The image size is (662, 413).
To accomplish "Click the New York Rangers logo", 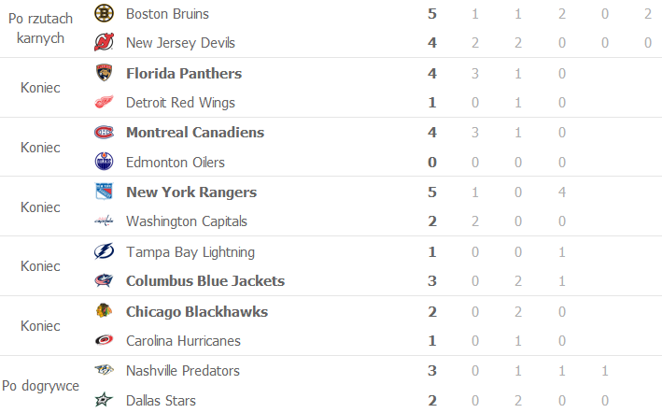I will [x=104, y=192].
